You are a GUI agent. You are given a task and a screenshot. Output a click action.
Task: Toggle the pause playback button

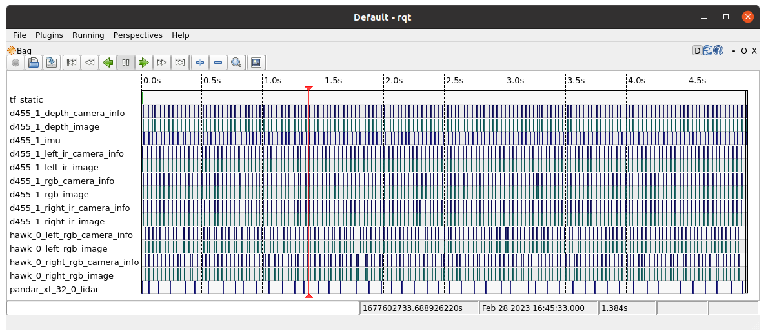[126, 63]
